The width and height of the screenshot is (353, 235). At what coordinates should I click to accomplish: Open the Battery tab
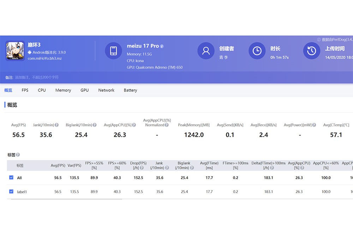pyautogui.click(x=130, y=90)
